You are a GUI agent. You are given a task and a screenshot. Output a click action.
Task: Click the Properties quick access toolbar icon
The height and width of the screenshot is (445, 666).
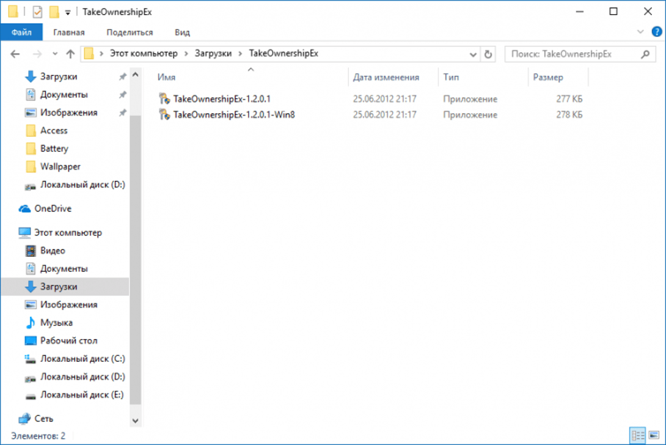tap(36, 12)
